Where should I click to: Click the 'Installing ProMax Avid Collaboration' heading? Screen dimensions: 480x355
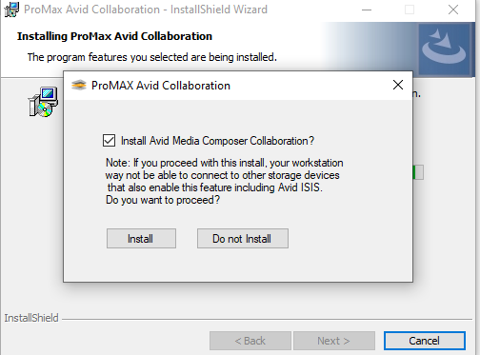click(x=114, y=36)
